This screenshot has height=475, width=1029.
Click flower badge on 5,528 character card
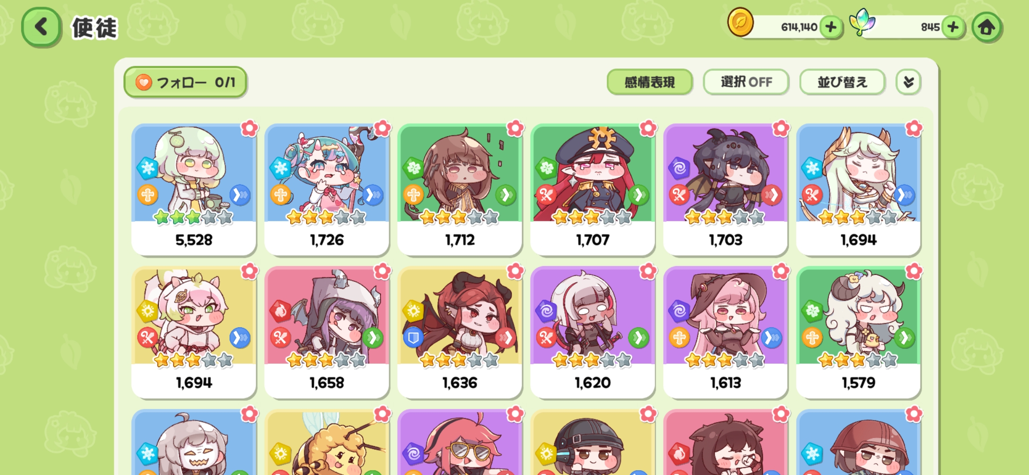click(249, 128)
